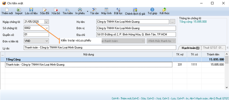Click the Nội dung column header

click(89, 55)
